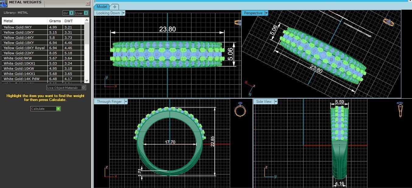Select the White Gold:14KX1 row
The height and width of the screenshot is (188, 412).
pyautogui.click(x=43, y=74)
